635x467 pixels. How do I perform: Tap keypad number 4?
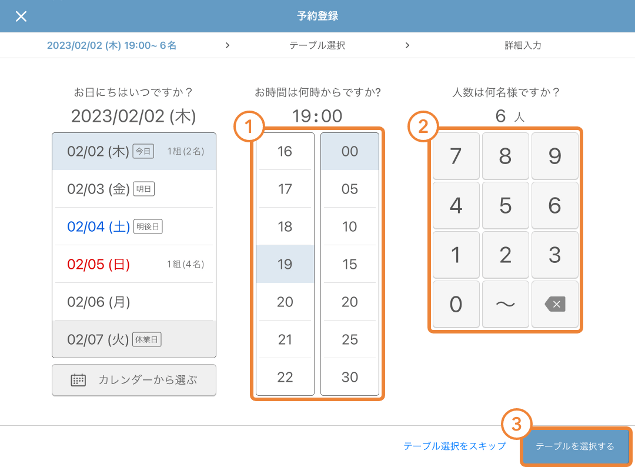(x=456, y=205)
